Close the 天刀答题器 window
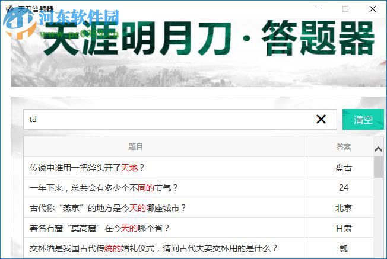 [x=373, y=9]
